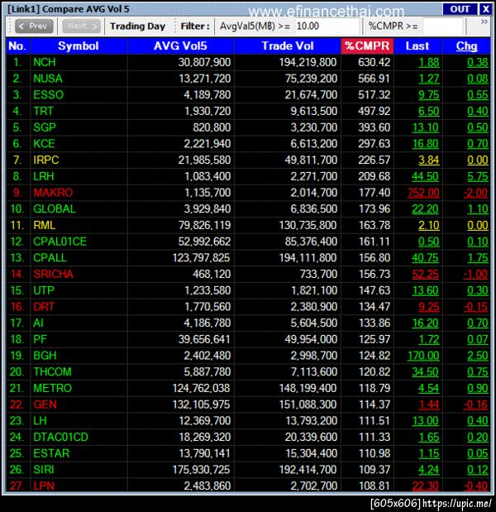Select symbol KCE
The height and width of the screenshot is (512, 496).
pyautogui.click(x=44, y=144)
